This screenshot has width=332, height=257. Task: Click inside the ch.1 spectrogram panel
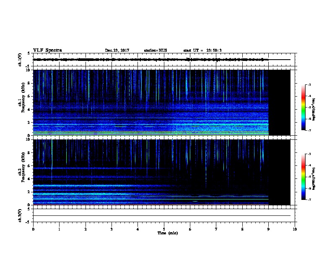pos(162,102)
